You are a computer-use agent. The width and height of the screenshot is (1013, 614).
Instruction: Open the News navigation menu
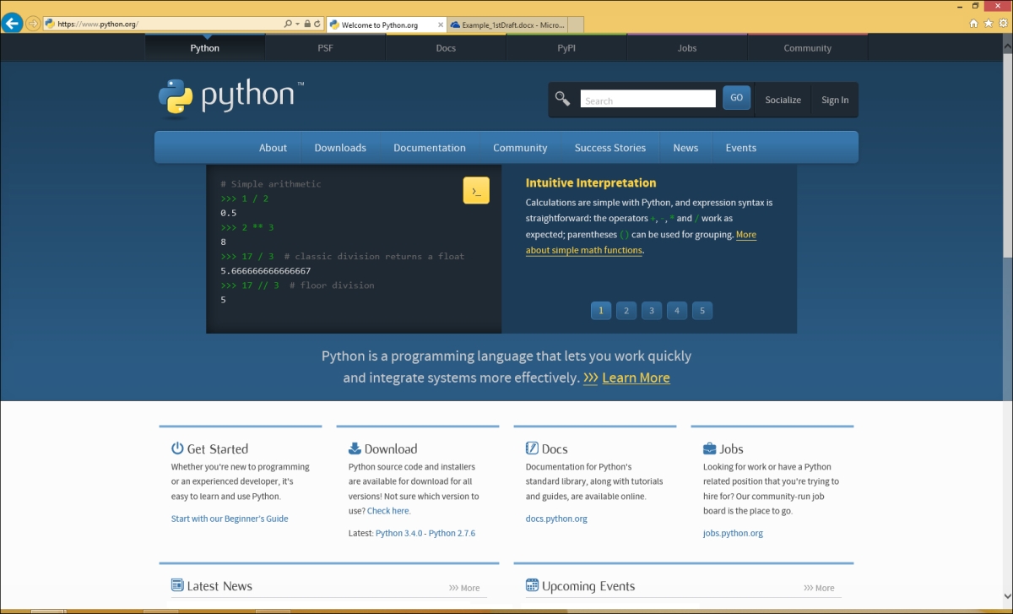[685, 148]
